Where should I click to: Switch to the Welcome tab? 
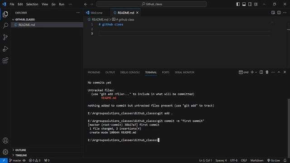[x=97, y=13]
